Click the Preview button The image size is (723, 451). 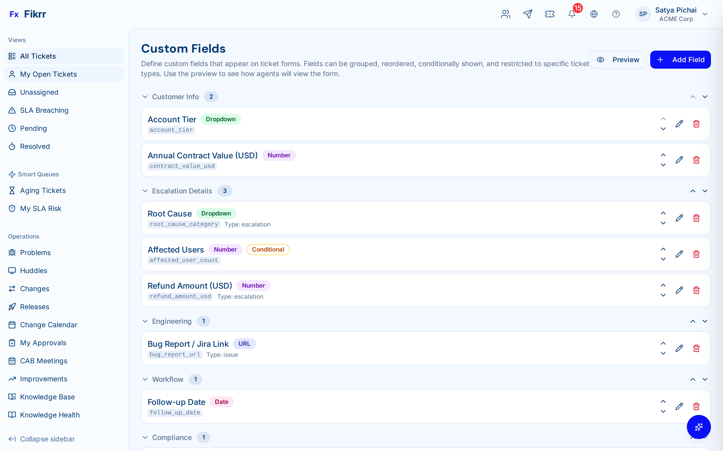pyautogui.click(x=618, y=59)
